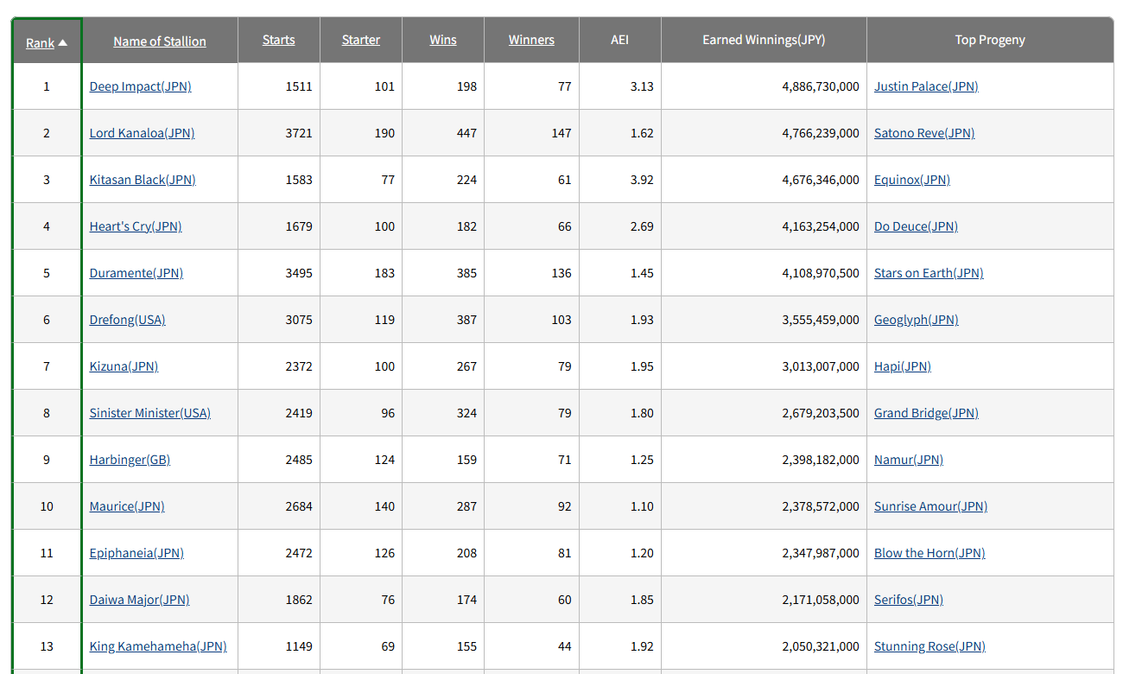This screenshot has height=674, width=1142.
Task: Click Starter value 190
Action: [384, 133]
